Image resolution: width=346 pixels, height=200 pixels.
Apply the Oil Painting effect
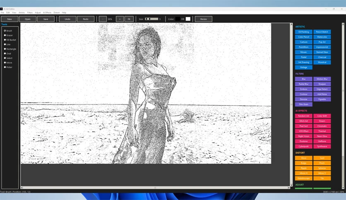tap(304, 32)
